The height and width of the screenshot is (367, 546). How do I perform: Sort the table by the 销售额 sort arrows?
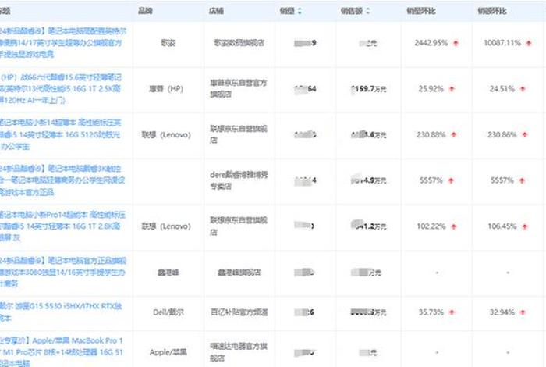[x=367, y=11]
